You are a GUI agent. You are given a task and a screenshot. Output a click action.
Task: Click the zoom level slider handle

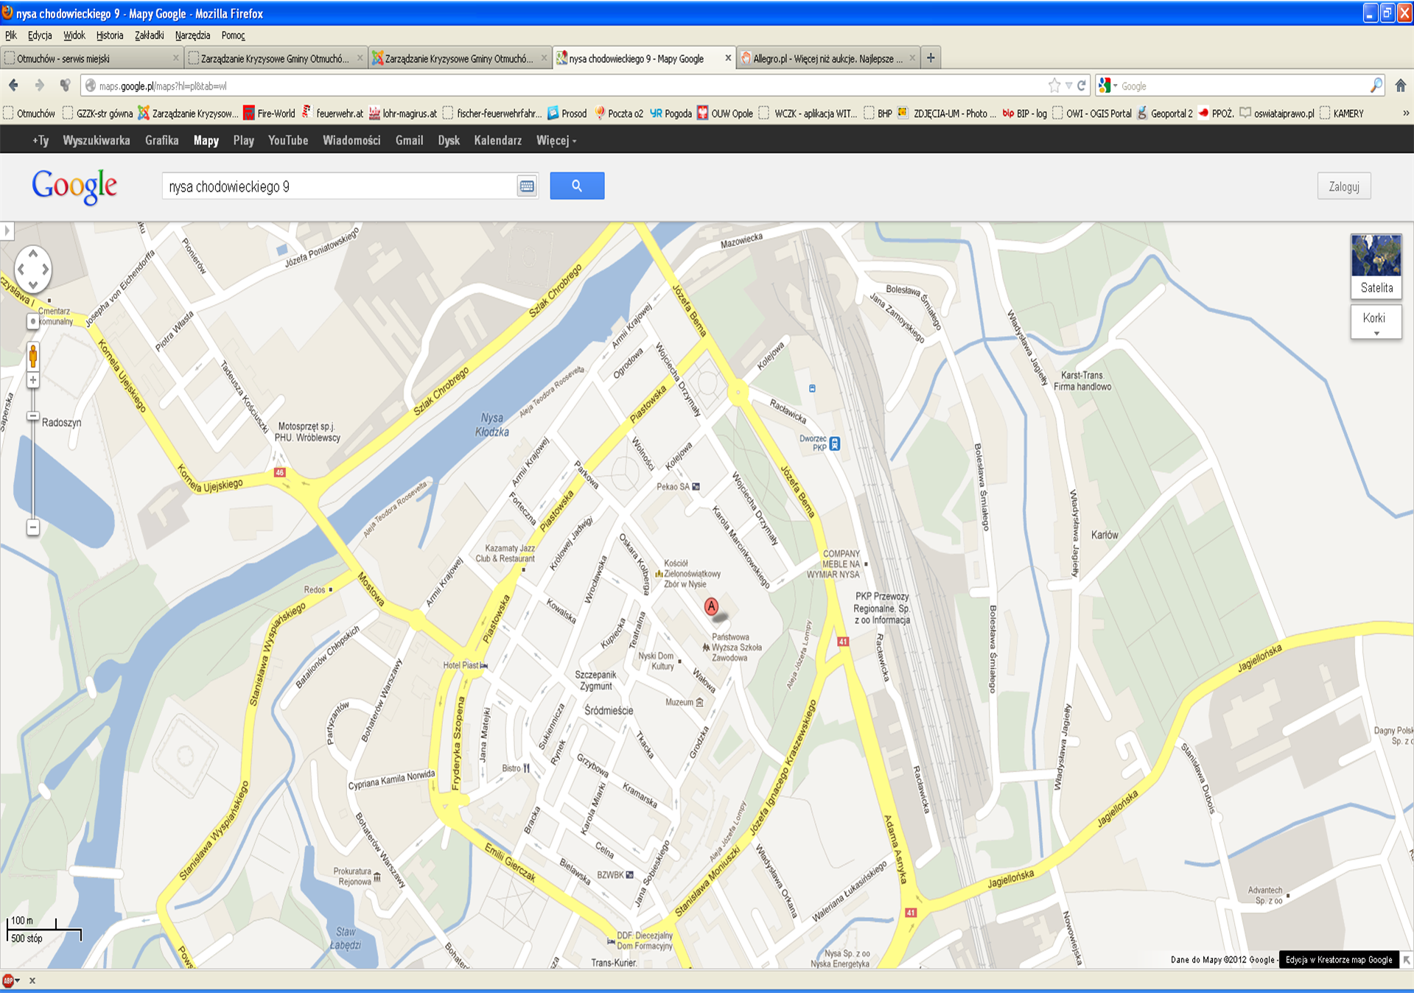[33, 416]
